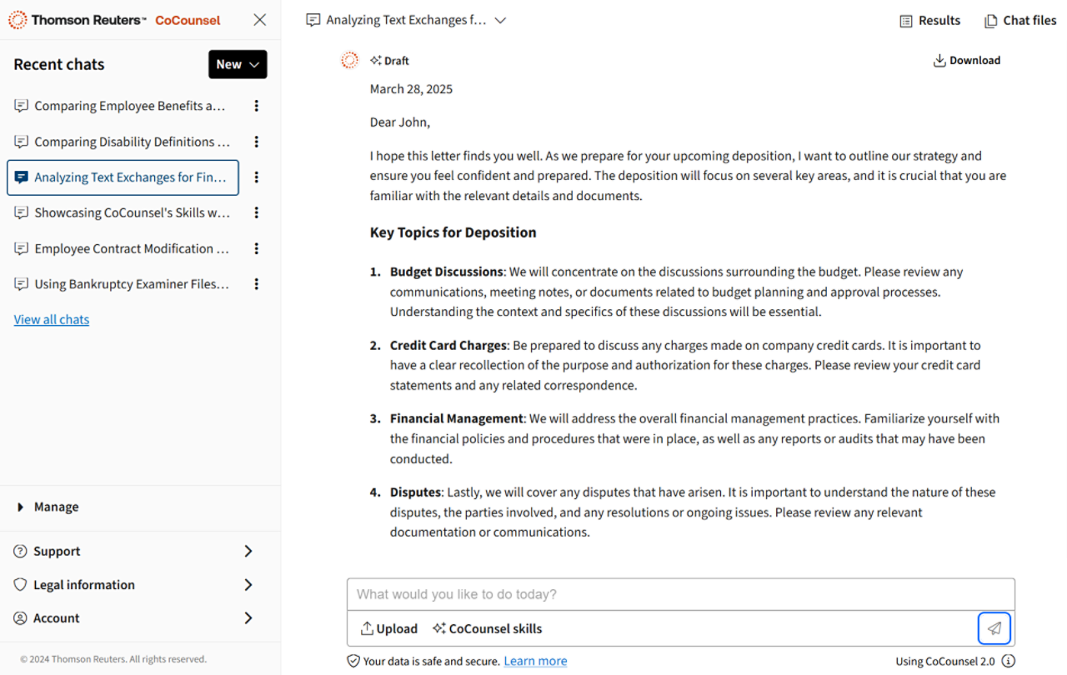This screenshot has width=1067, height=675.
Task: Click the info icon beside Using CoCounsel 2.0
Action: [1009, 662]
